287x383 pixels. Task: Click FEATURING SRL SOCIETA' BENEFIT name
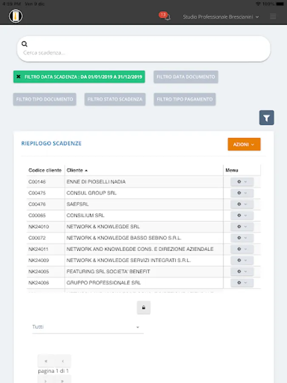[108, 272]
